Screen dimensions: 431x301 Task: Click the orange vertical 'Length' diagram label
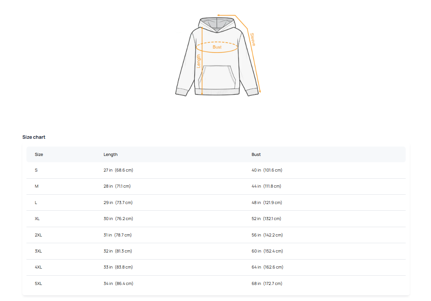point(198,61)
